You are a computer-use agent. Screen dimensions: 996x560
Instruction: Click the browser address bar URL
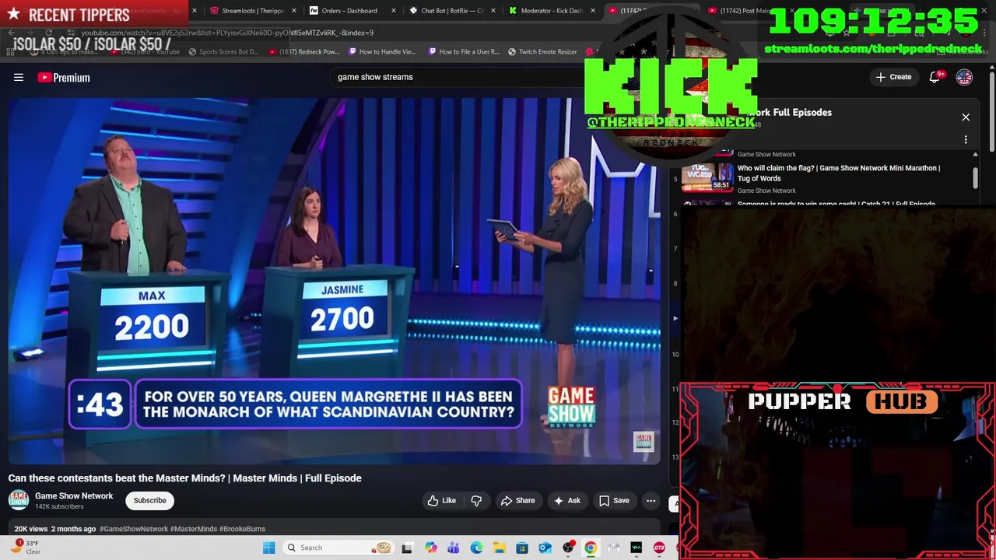(227, 33)
